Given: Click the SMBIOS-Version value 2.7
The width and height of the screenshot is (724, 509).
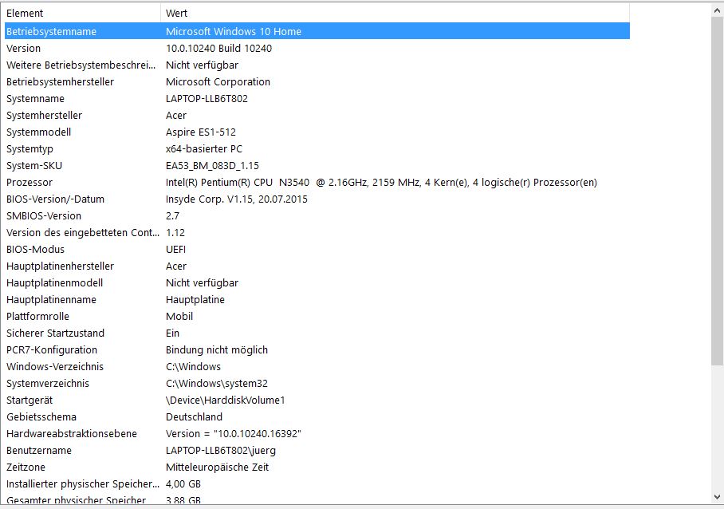Looking at the screenshot, I should [173, 215].
